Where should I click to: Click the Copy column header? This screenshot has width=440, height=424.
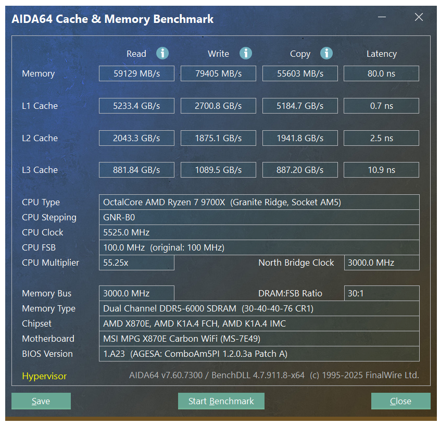click(x=300, y=54)
